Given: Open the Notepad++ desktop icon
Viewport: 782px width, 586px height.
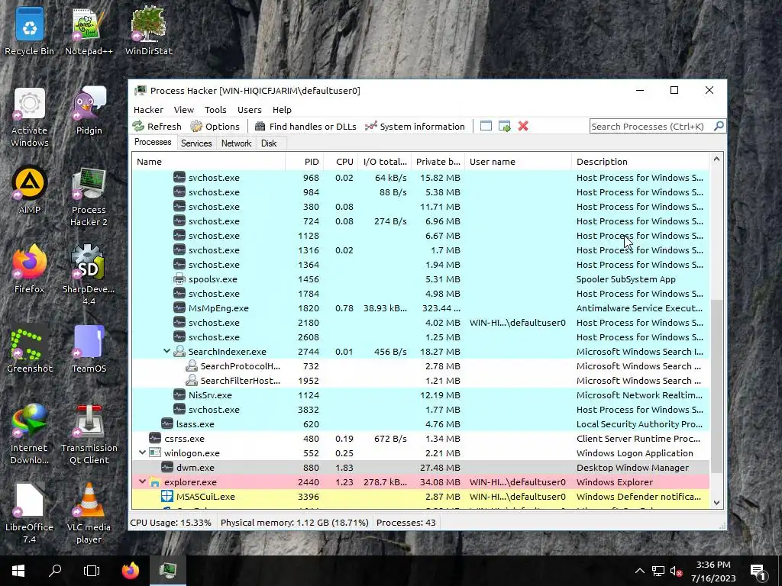Looking at the screenshot, I should pyautogui.click(x=89, y=31).
